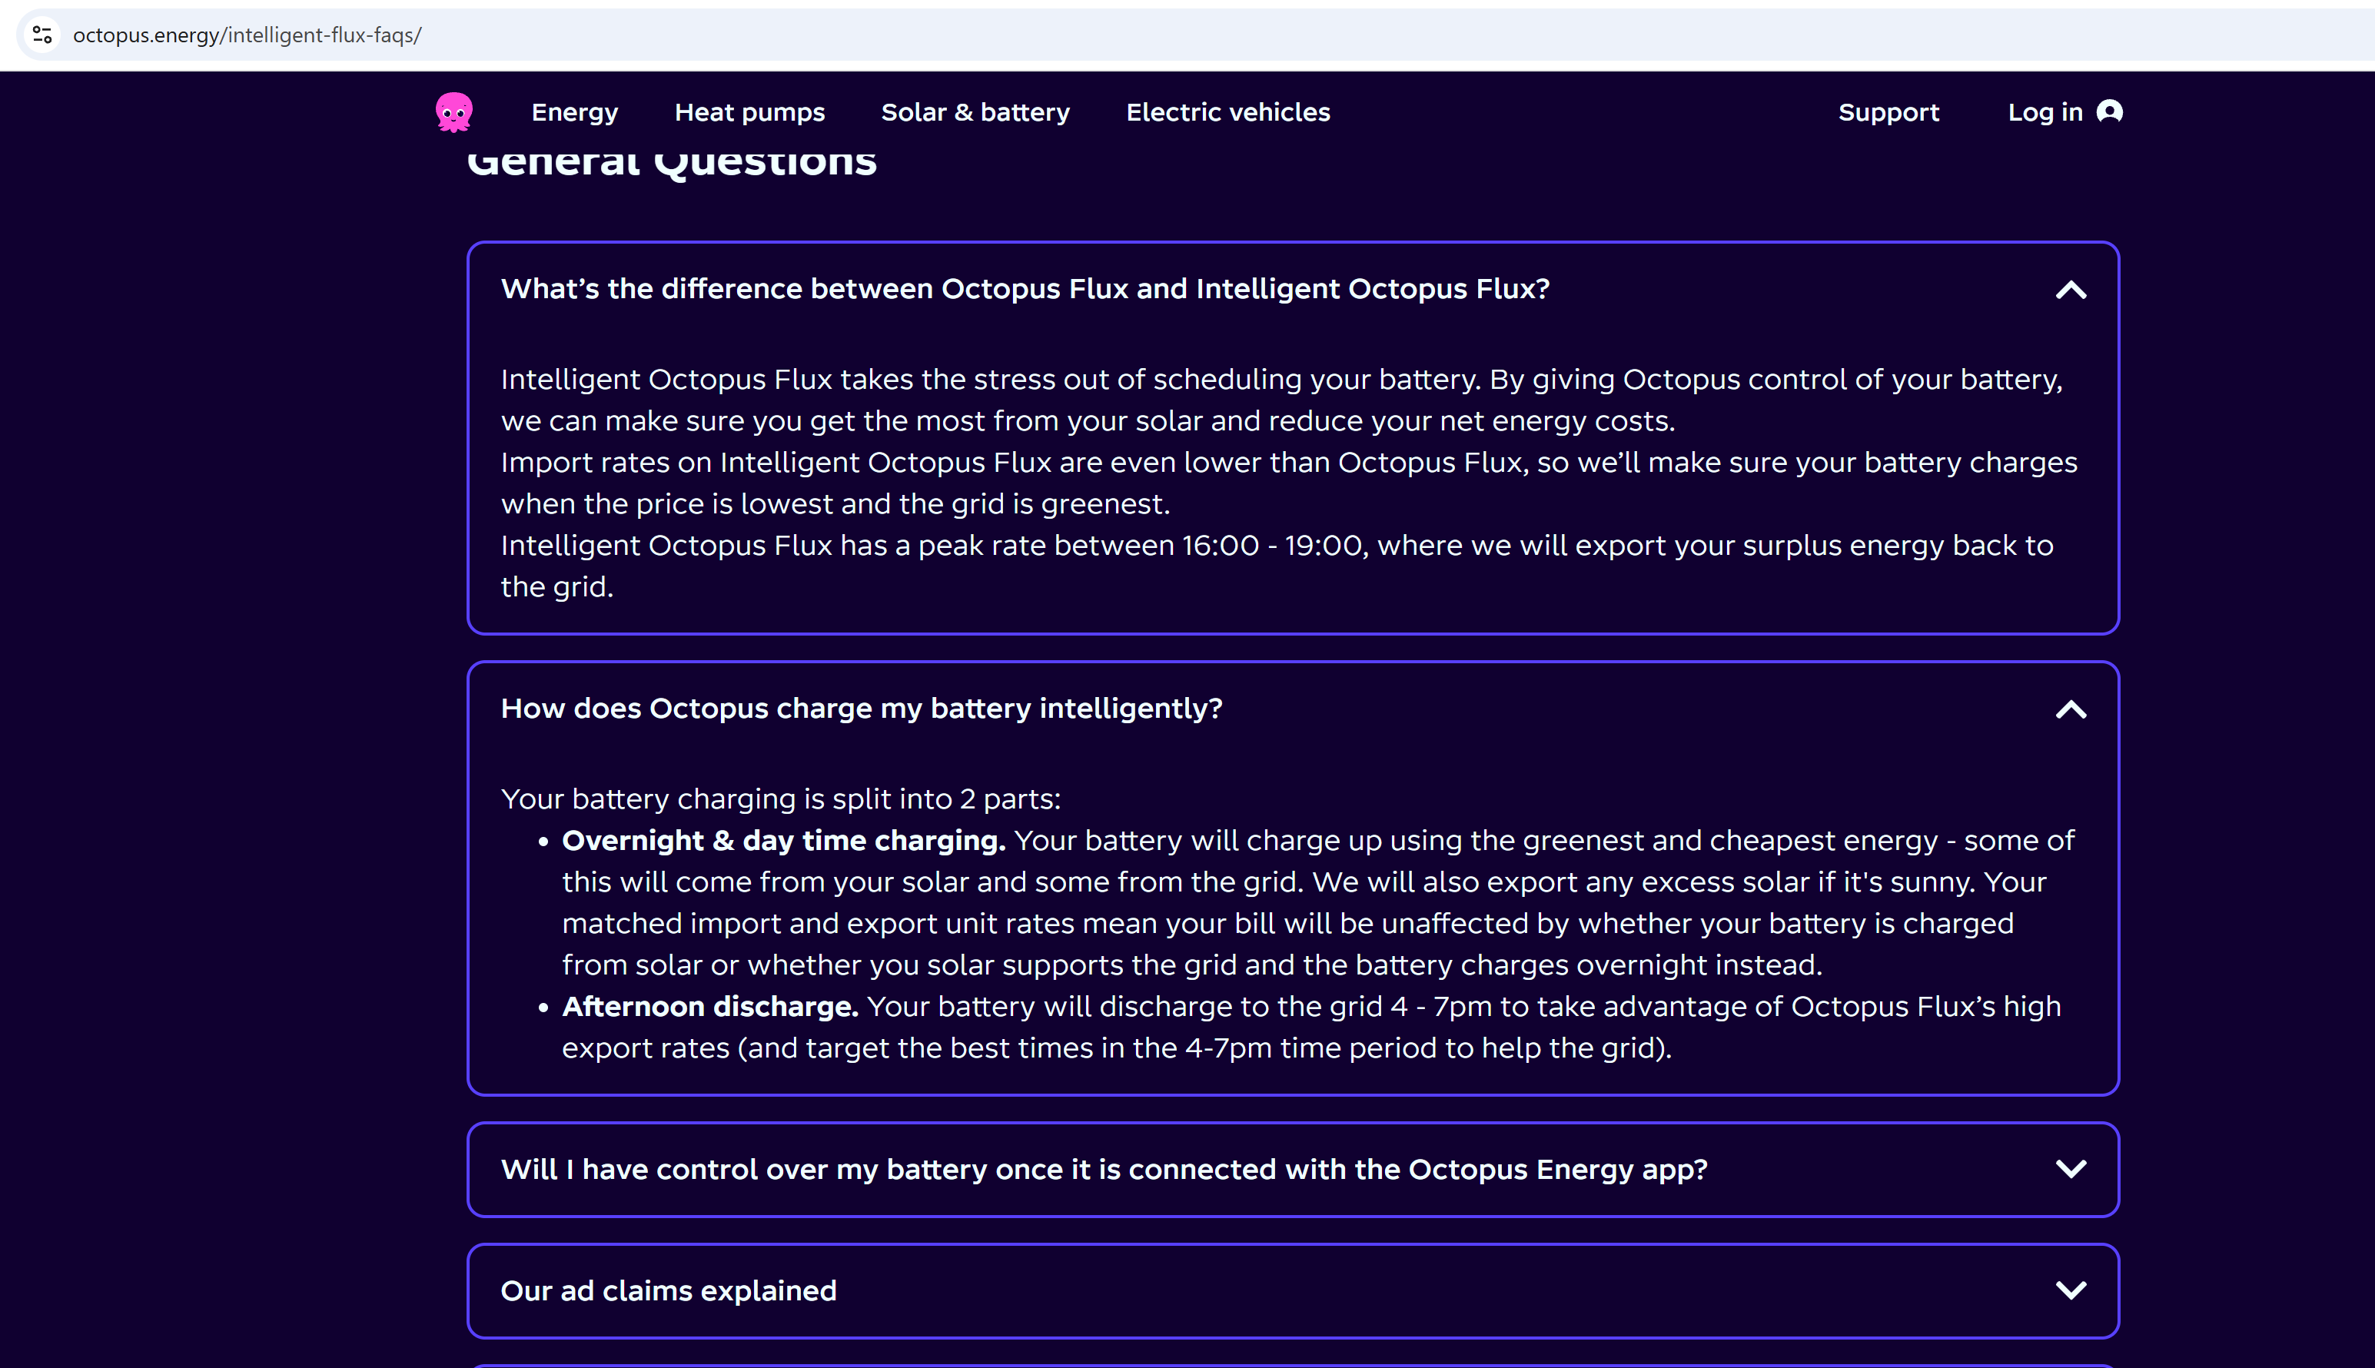Collapse the battery charging intelligently answer chevron

[2071, 709]
